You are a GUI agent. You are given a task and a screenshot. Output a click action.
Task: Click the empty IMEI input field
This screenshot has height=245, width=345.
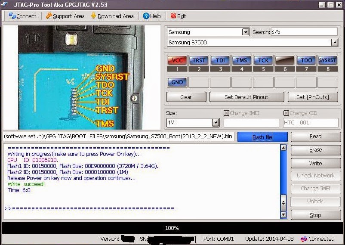point(251,123)
